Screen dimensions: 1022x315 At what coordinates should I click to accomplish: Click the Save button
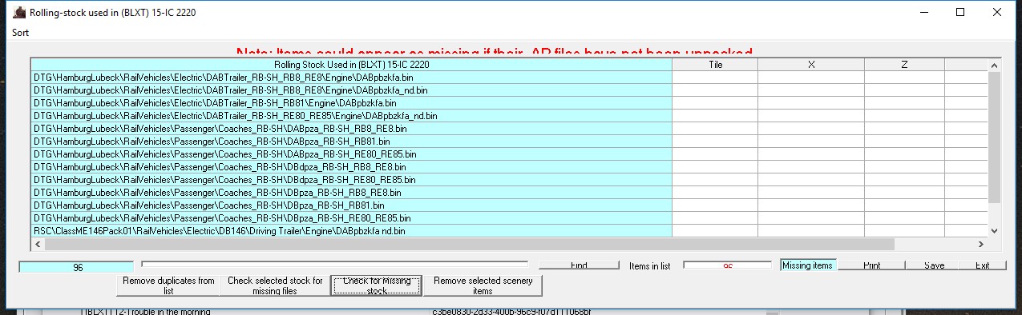(934, 265)
